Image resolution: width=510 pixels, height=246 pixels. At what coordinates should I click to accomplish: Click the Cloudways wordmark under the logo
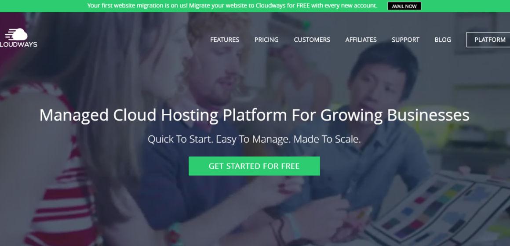[18, 44]
